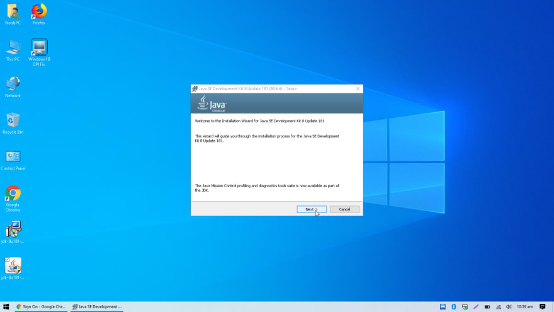Open Windows Security shield tray icon
The width and height of the screenshot is (554, 312).
point(465,307)
